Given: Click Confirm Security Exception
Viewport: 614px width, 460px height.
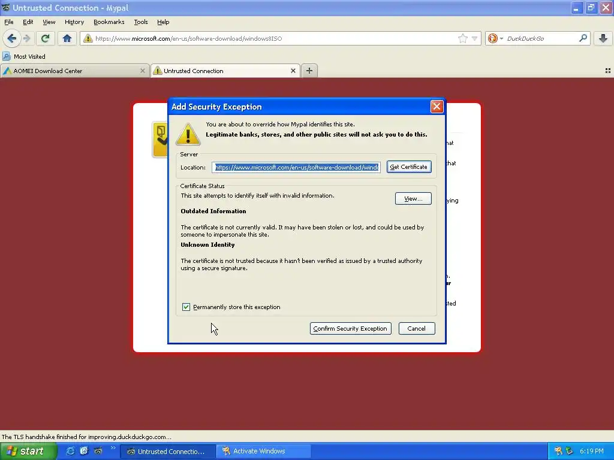Looking at the screenshot, I should click(x=350, y=329).
